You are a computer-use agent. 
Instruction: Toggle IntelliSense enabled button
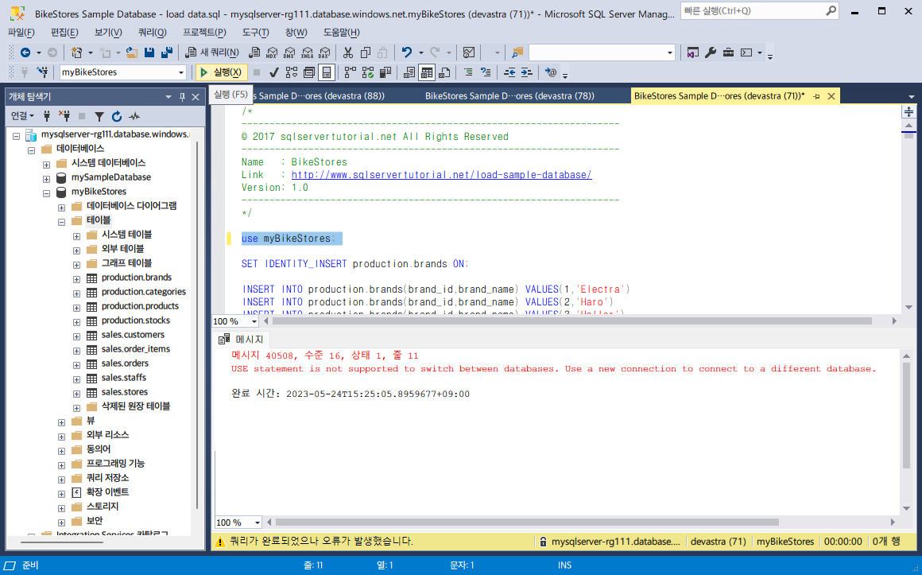coord(327,72)
